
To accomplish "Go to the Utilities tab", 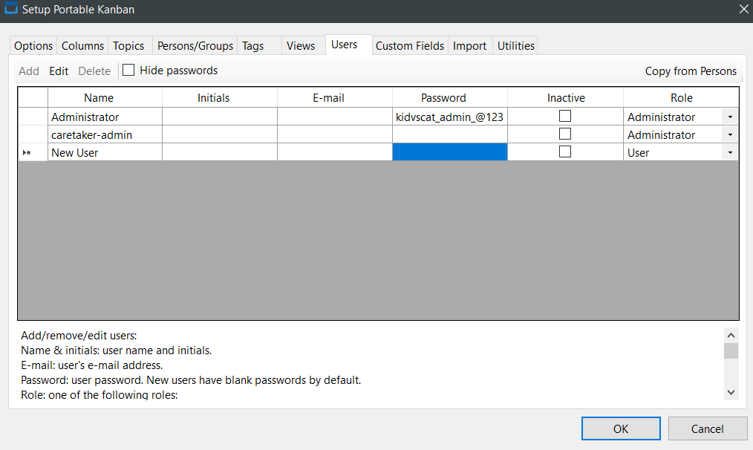I will pos(516,46).
